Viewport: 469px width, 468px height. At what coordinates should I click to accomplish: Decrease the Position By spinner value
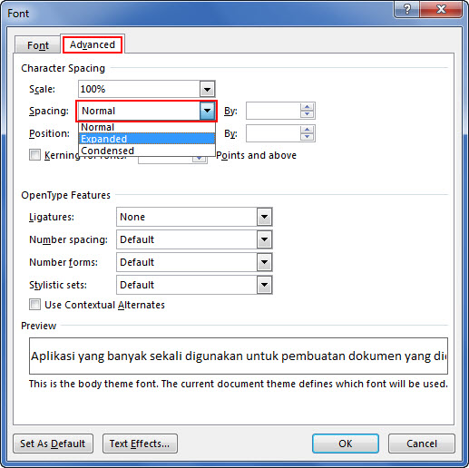307,137
